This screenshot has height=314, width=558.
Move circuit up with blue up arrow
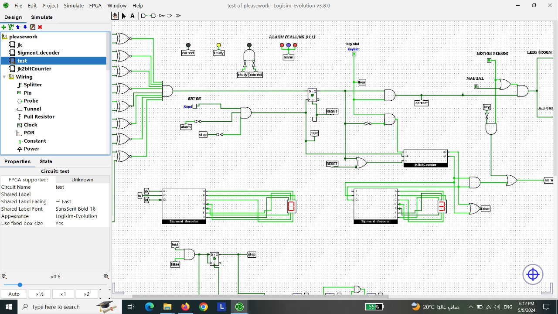18,27
